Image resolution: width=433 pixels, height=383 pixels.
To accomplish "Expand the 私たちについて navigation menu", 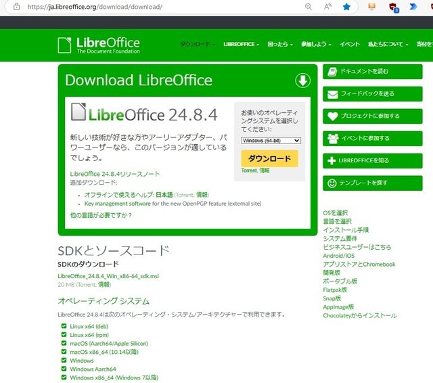I will [388, 44].
